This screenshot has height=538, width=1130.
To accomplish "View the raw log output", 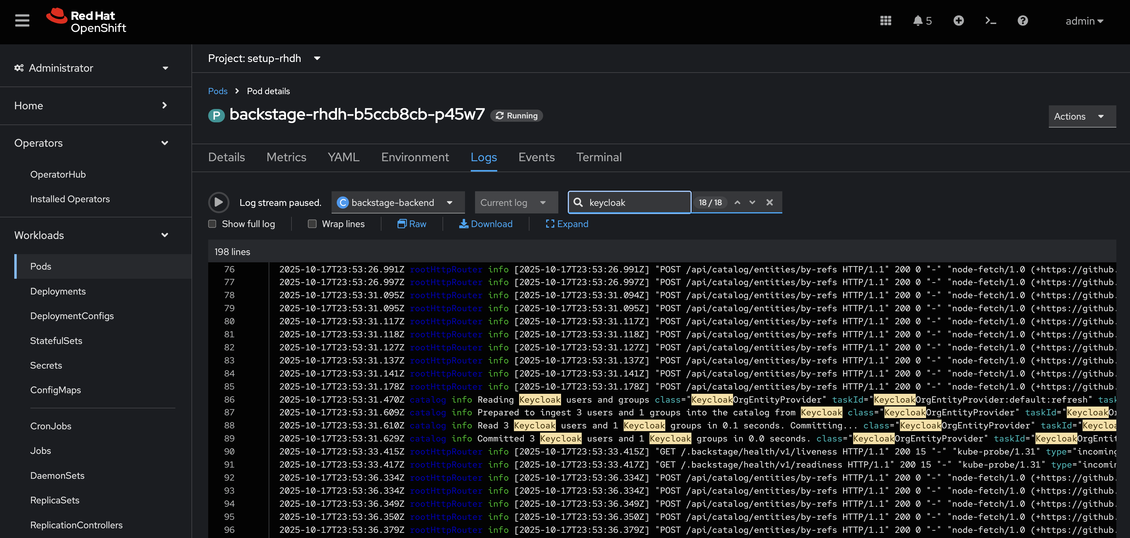I will 412,224.
